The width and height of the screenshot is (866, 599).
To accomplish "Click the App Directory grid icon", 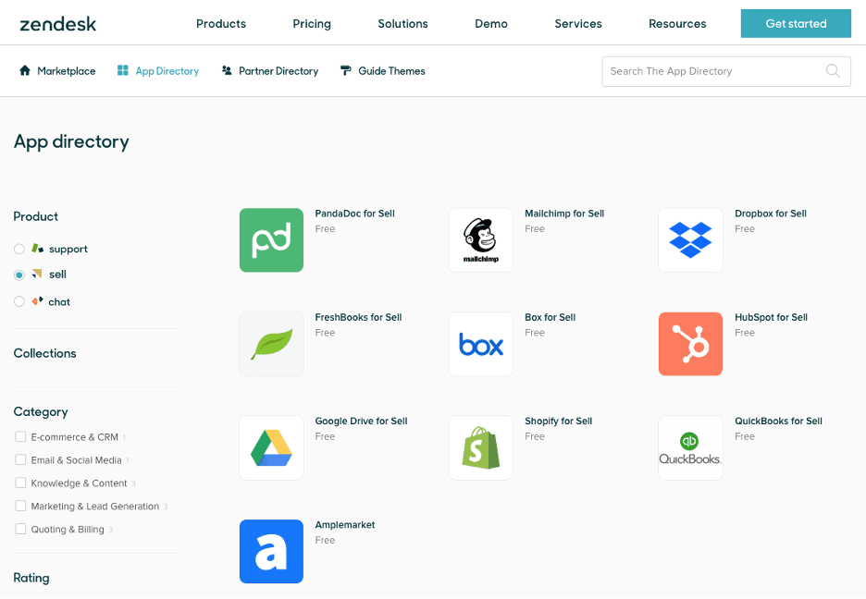I will [x=123, y=70].
